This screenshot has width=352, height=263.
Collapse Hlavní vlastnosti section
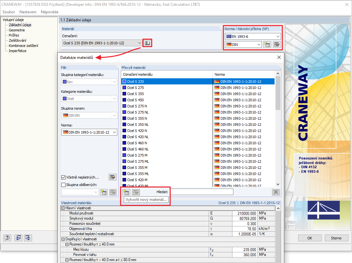point(63,208)
